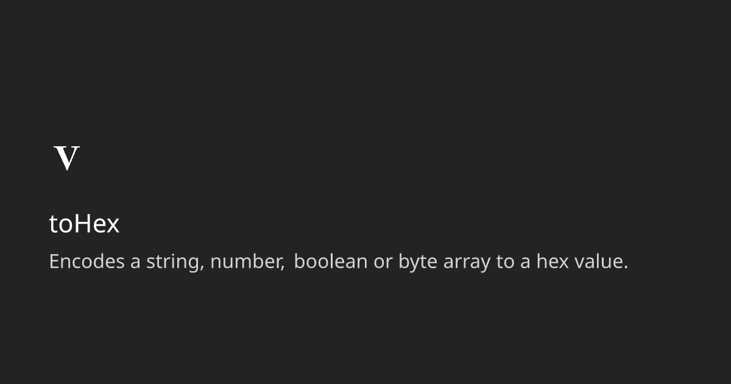Click the "a" before string
The height and width of the screenshot is (384, 731).
135,263
